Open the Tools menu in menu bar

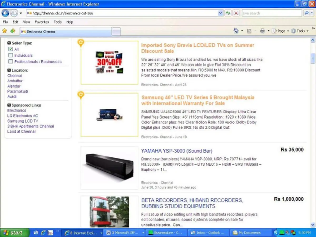click(x=58, y=22)
